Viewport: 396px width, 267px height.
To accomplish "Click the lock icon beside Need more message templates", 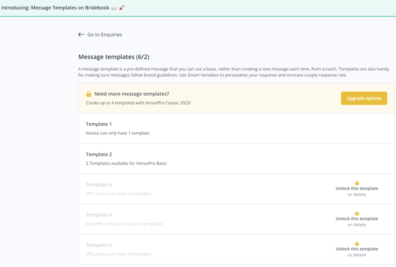I will click(x=89, y=94).
